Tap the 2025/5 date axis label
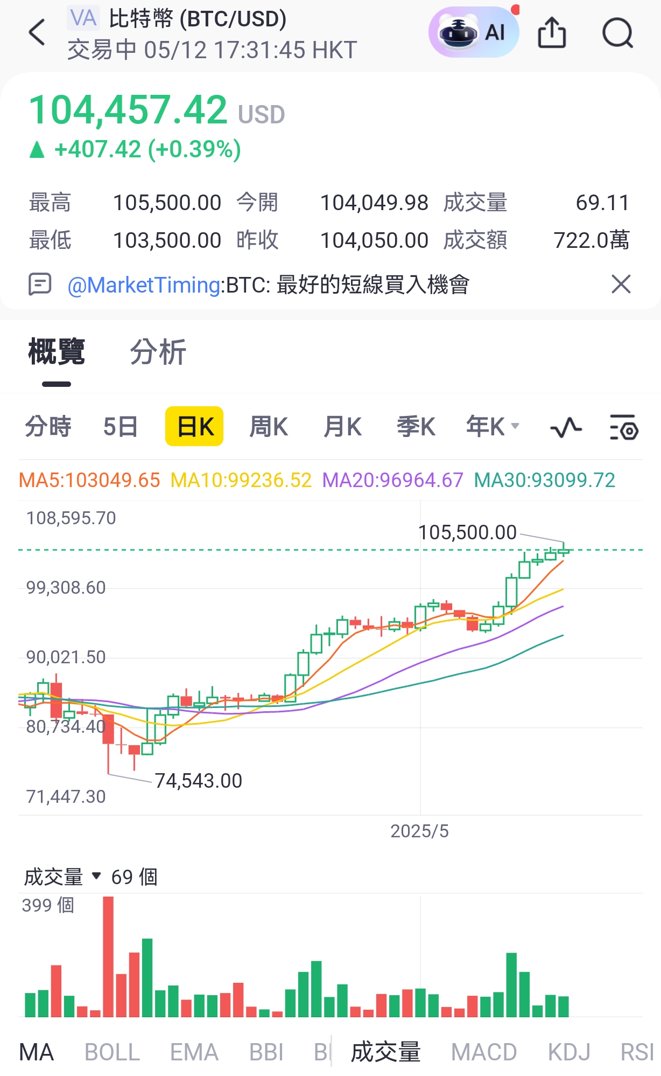 [419, 831]
